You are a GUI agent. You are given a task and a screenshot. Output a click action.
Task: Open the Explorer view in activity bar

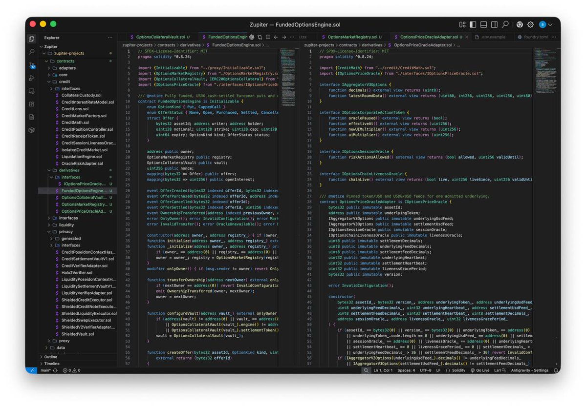click(32, 39)
